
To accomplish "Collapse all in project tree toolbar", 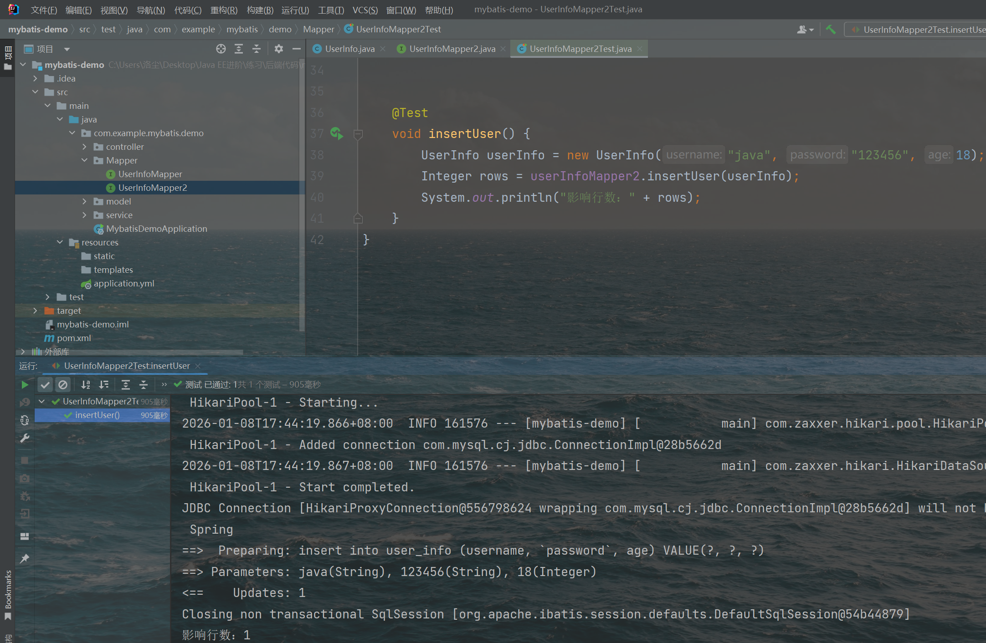I will (257, 49).
